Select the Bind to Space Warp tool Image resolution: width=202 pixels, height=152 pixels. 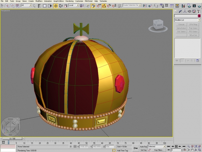point(18,6)
